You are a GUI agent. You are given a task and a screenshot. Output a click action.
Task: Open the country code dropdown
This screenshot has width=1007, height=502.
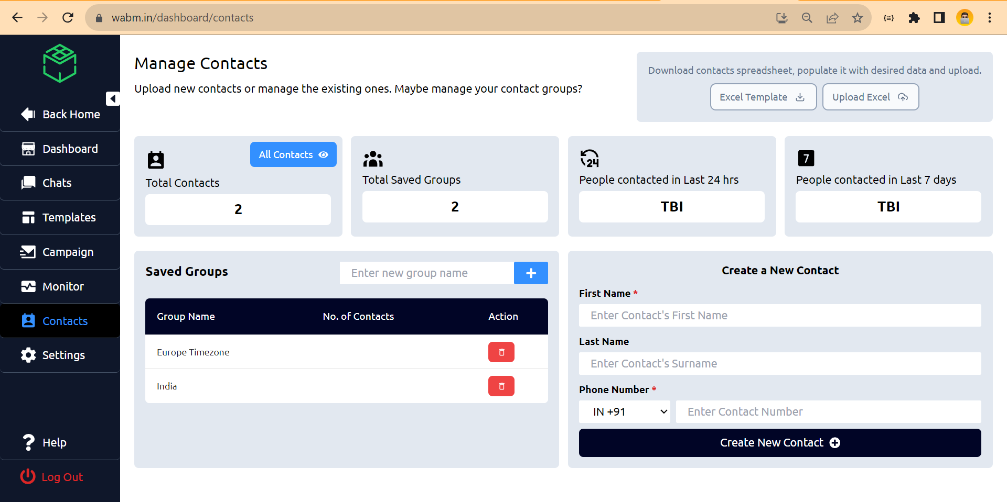[x=624, y=411]
